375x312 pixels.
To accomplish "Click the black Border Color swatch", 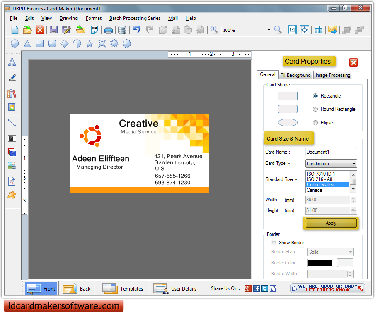I will [x=320, y=263].
